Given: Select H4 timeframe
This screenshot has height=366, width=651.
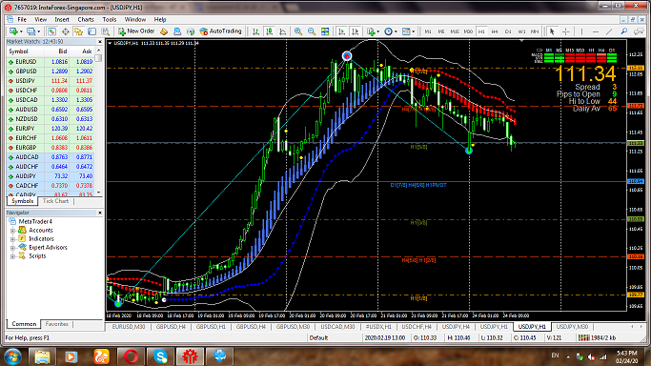Looking at the screenshot, I should (x=495, y=31).
